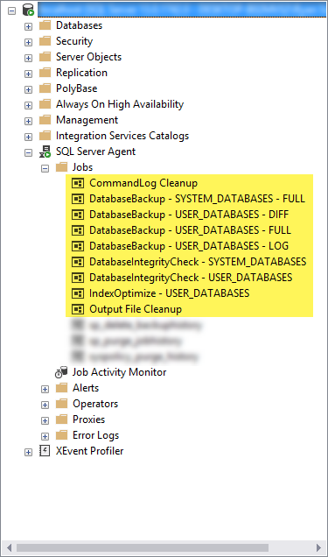Image resolution: width=328 pixels, height=557 pixels.
Task: Expand Always On High Availability node
Action: click(28, 105)
